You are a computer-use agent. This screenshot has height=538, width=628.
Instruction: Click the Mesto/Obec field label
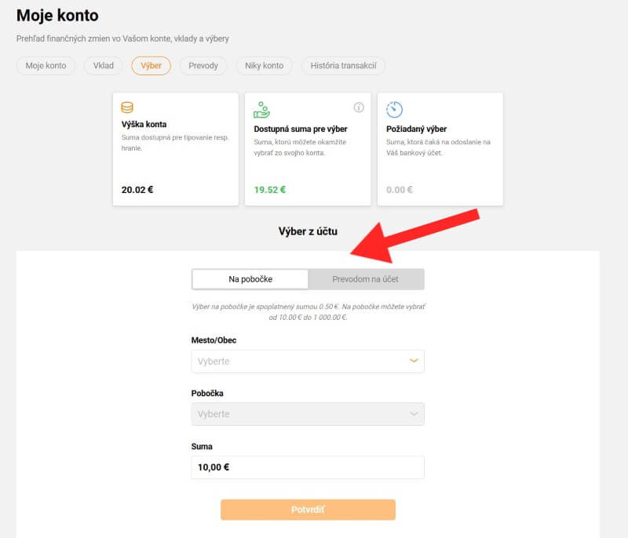pyautogui.click(x=214, y=340)
